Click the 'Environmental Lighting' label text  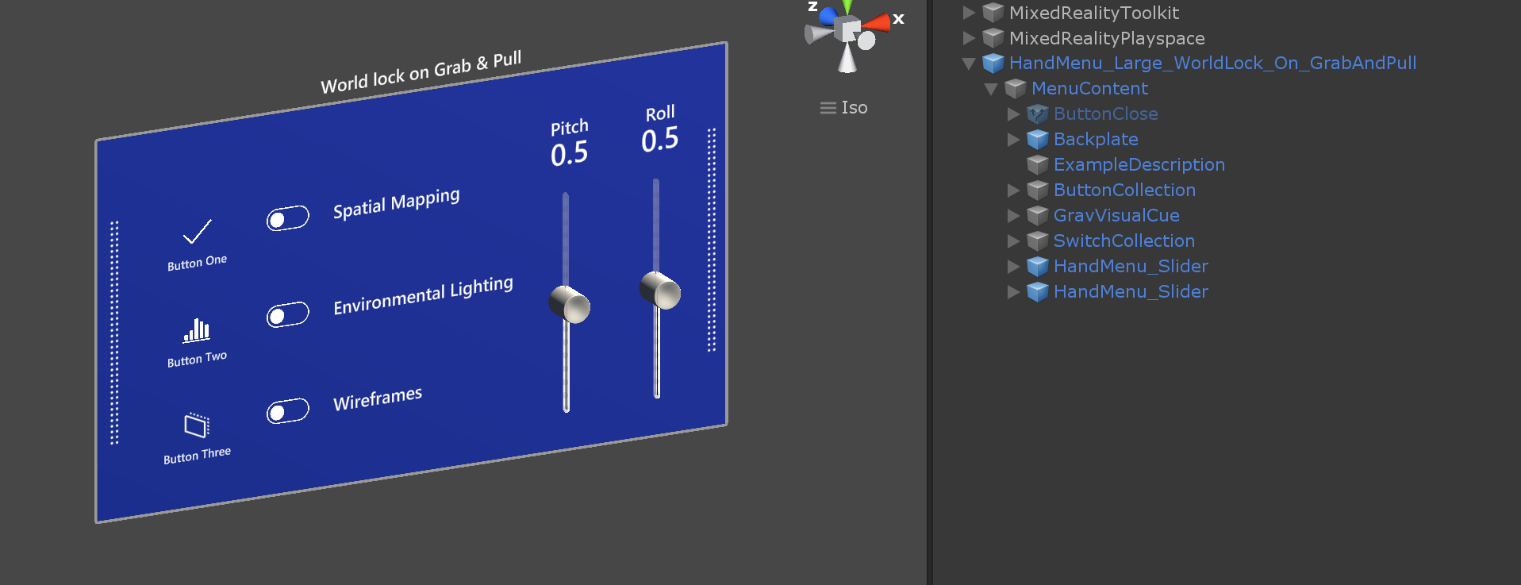coord(423,295)
